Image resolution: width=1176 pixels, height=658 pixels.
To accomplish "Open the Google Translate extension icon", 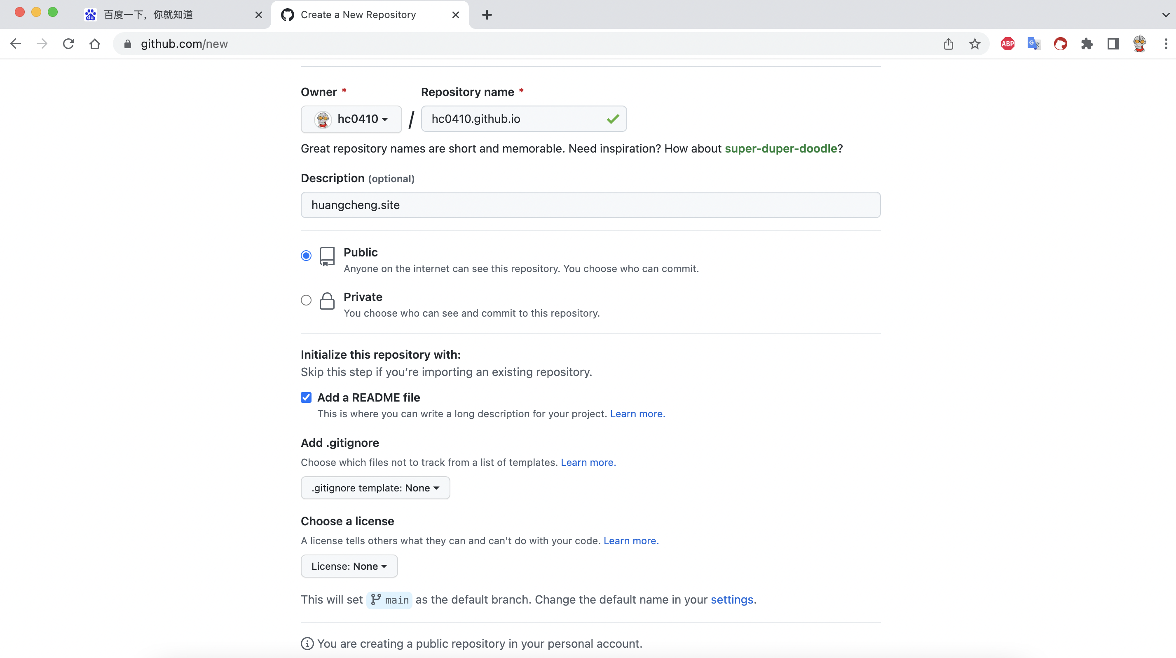I will tap(1033, 44).
